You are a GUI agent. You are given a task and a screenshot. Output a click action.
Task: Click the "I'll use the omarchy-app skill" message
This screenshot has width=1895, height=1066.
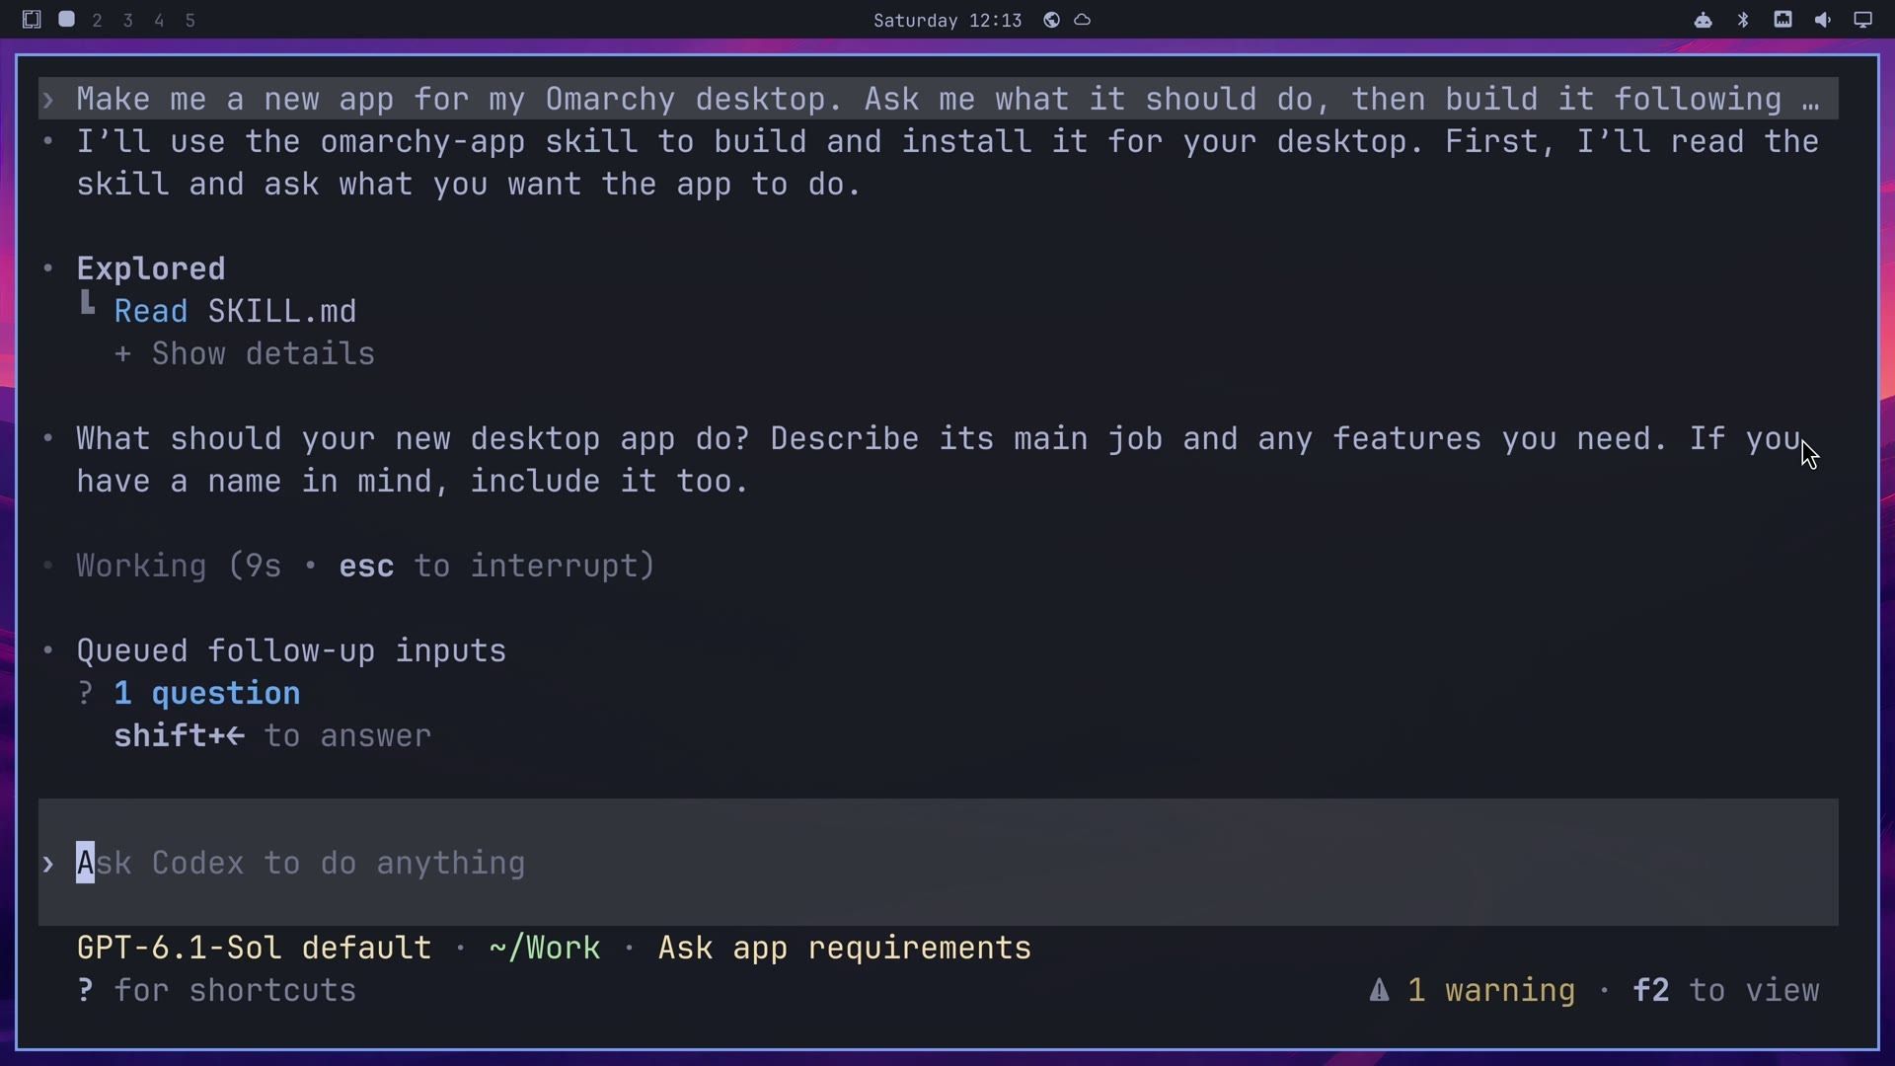point(947,163)
